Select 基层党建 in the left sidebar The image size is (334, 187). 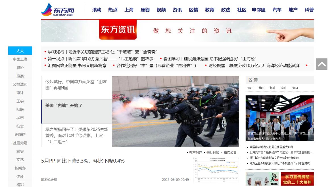click(20, 143)
